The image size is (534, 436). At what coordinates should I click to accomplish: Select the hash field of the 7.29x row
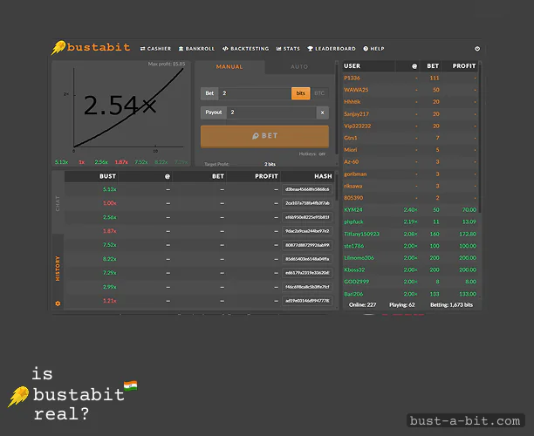coord(307,273)
